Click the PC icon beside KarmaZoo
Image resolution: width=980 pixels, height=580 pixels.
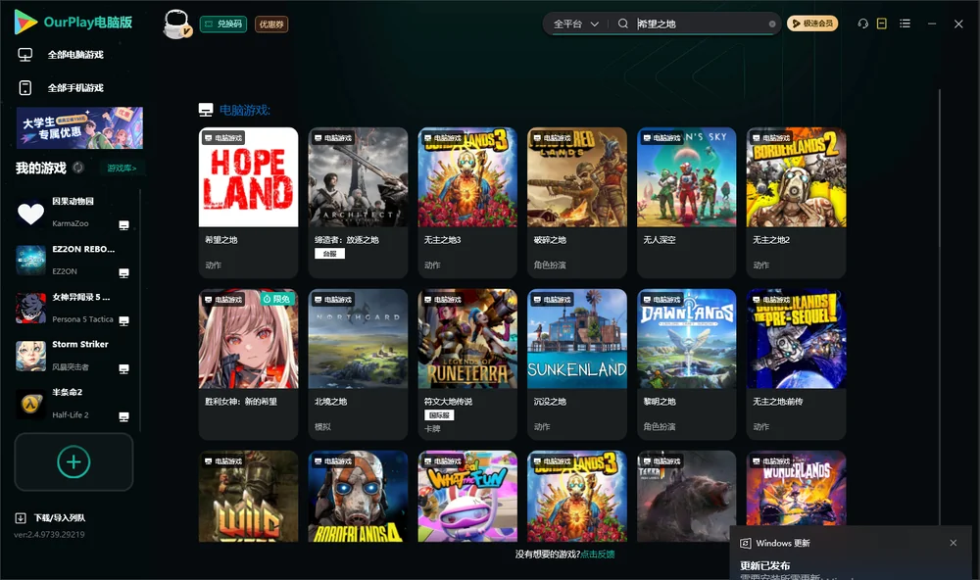(123, 225)
